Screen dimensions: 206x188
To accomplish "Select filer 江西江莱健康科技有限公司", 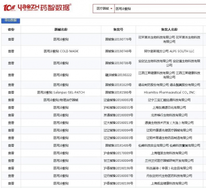I will [x=169, y=75].
